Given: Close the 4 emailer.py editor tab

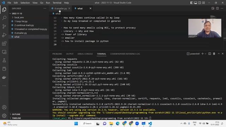Looking at the screenshot, I should (x=69, y=8).
